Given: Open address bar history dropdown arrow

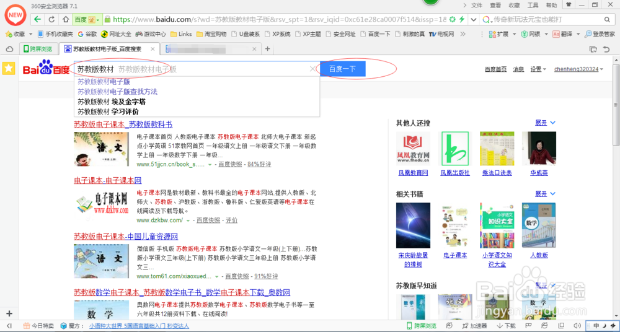Looking at the screenshot, I should click(x=473, y=19).
